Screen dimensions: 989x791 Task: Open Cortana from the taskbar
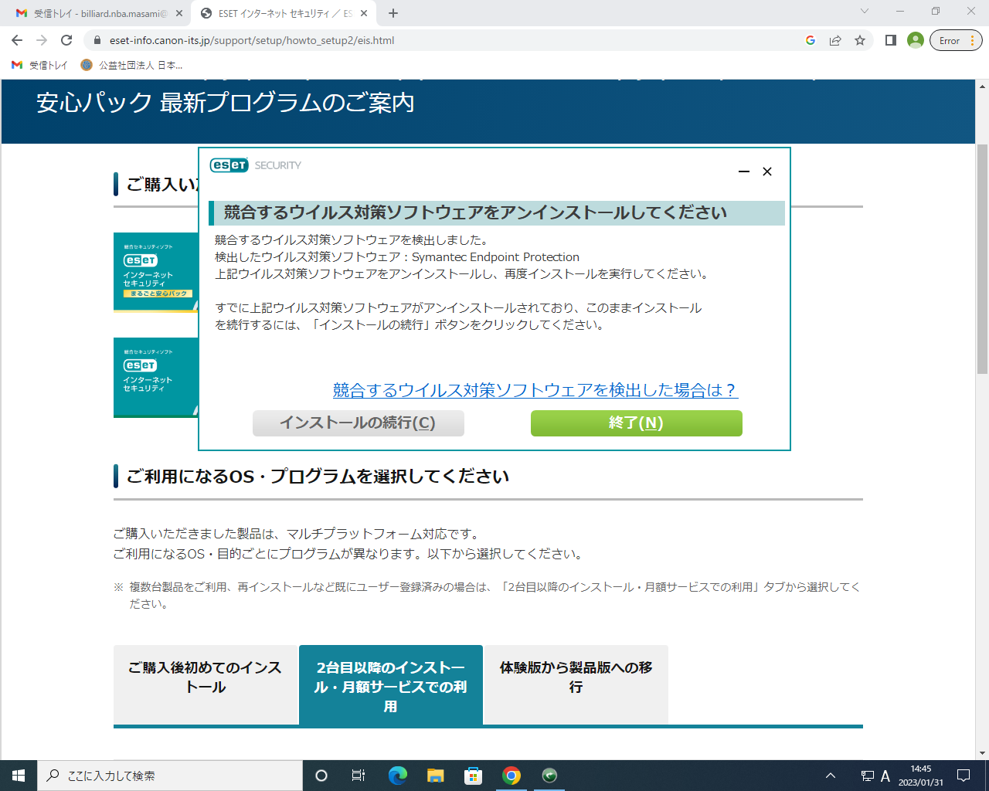(321, 776)
